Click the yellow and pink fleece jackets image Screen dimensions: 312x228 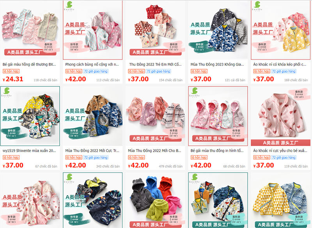(x=280, y=30)
